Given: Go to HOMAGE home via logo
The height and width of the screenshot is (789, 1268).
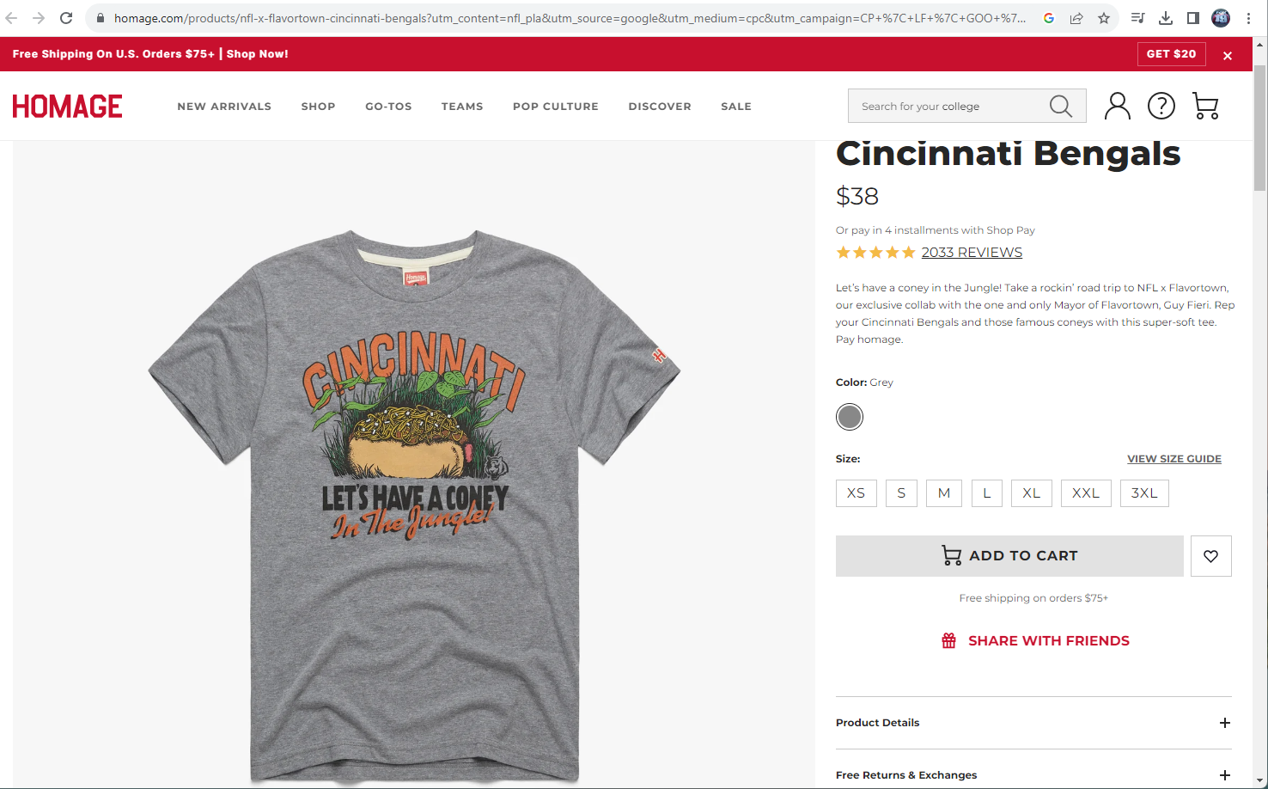Looking at the screenshot, I should [x=67, y=107].
